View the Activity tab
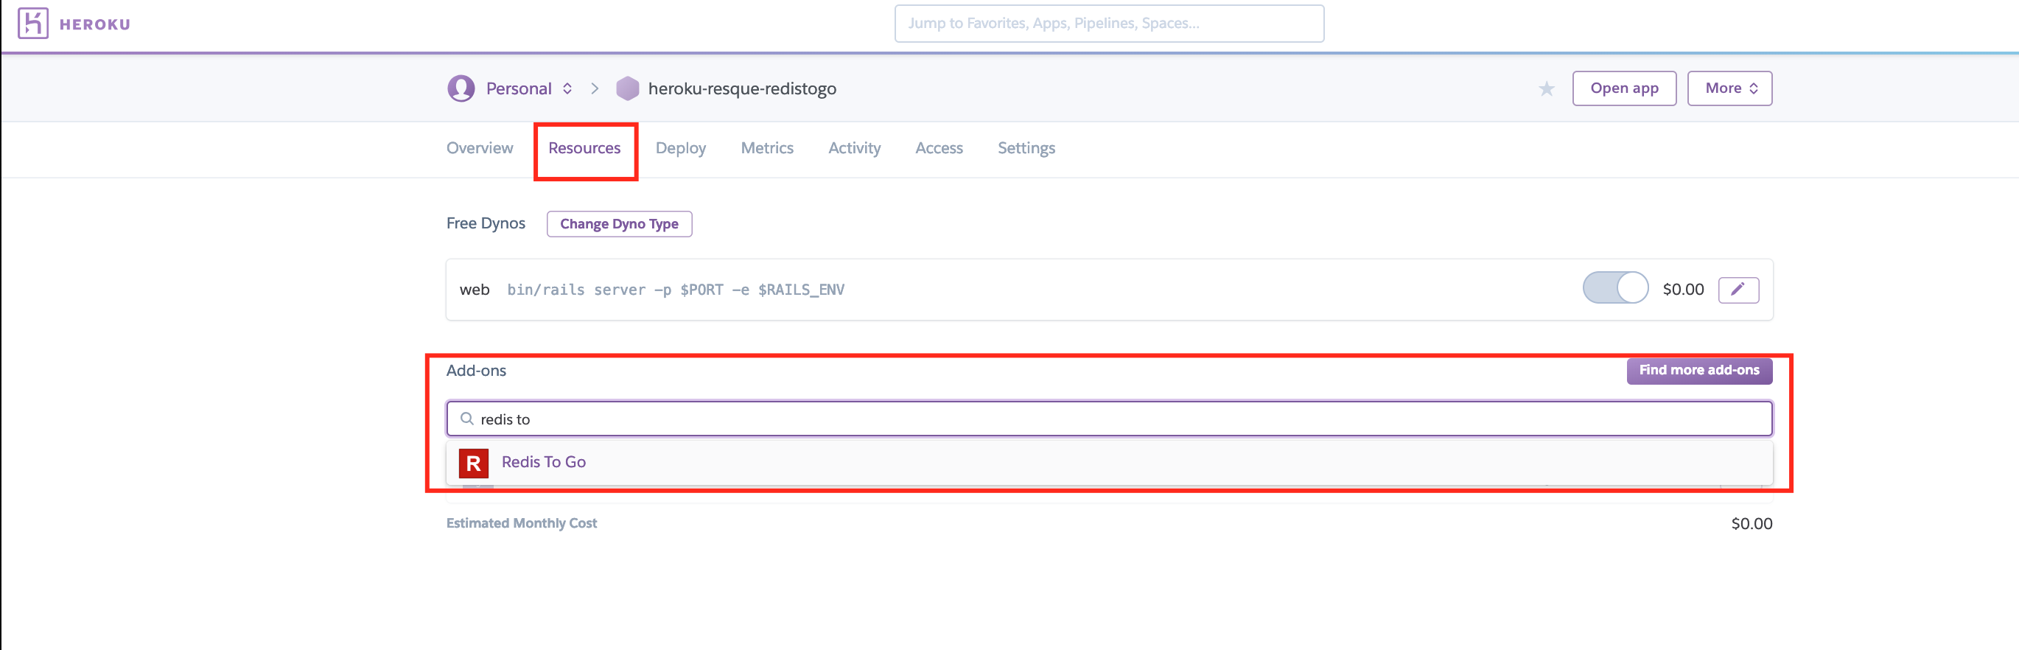Viewport: 2019px width, 650px height. coord(854,148)
